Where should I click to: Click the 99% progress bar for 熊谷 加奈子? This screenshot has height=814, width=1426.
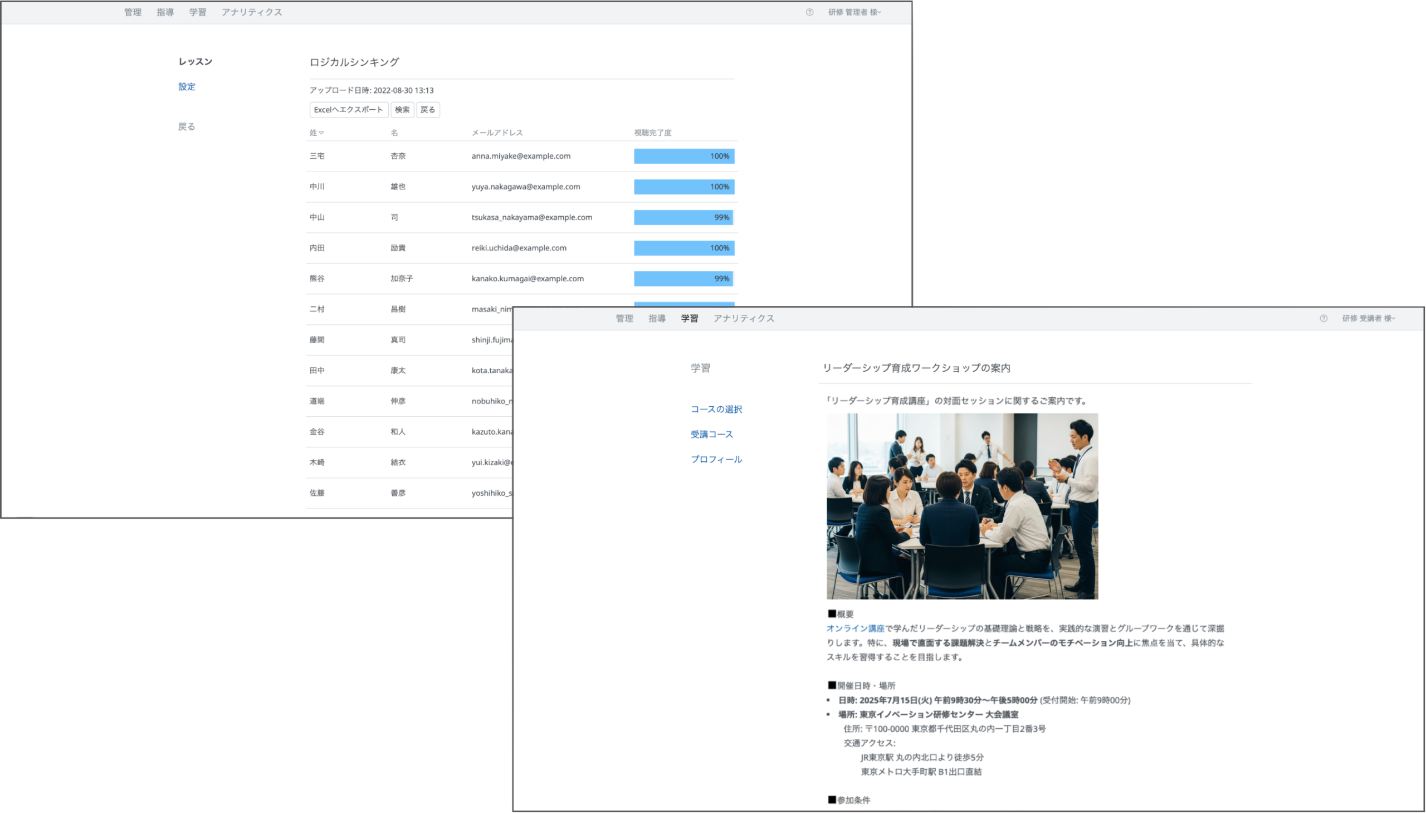(x=684, y=279)
